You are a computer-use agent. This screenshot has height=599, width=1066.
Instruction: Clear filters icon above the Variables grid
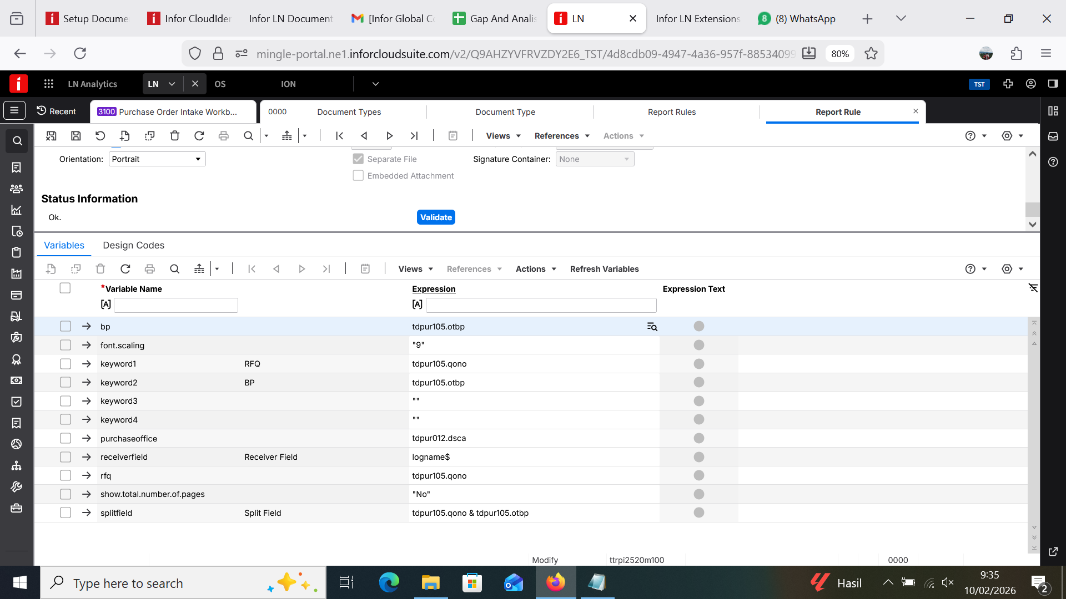[x=1033, y=288]
